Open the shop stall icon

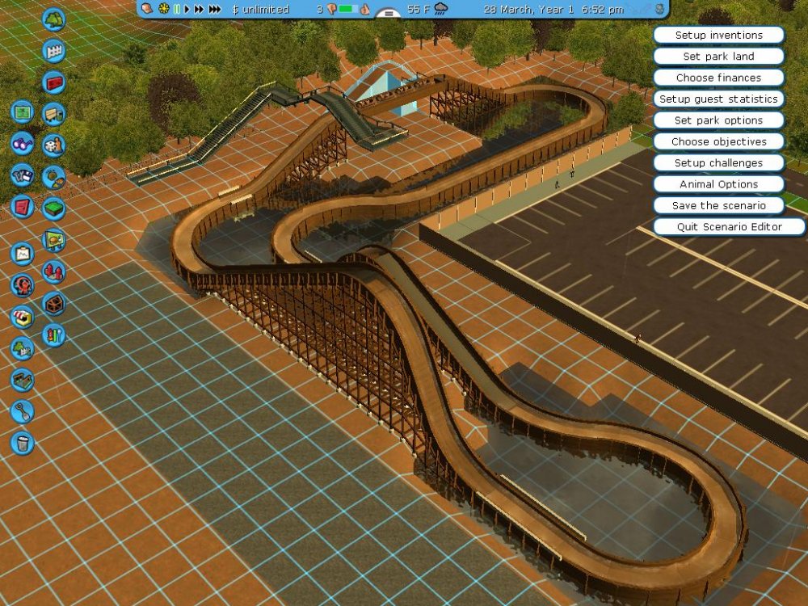tap(23, 317)
